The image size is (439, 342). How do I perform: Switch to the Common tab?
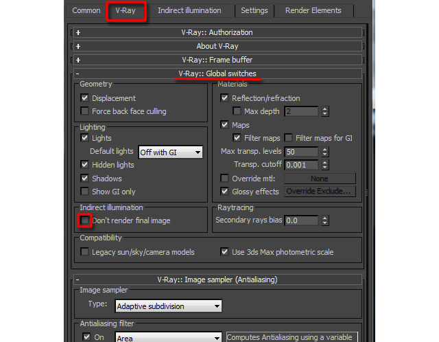pos(86,11)
